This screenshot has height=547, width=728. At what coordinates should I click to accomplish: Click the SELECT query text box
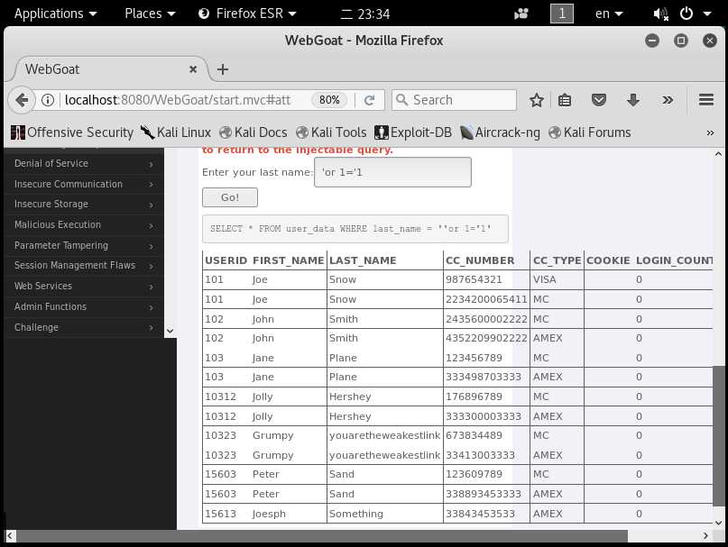pyautogui.click(x=355, y=229)
